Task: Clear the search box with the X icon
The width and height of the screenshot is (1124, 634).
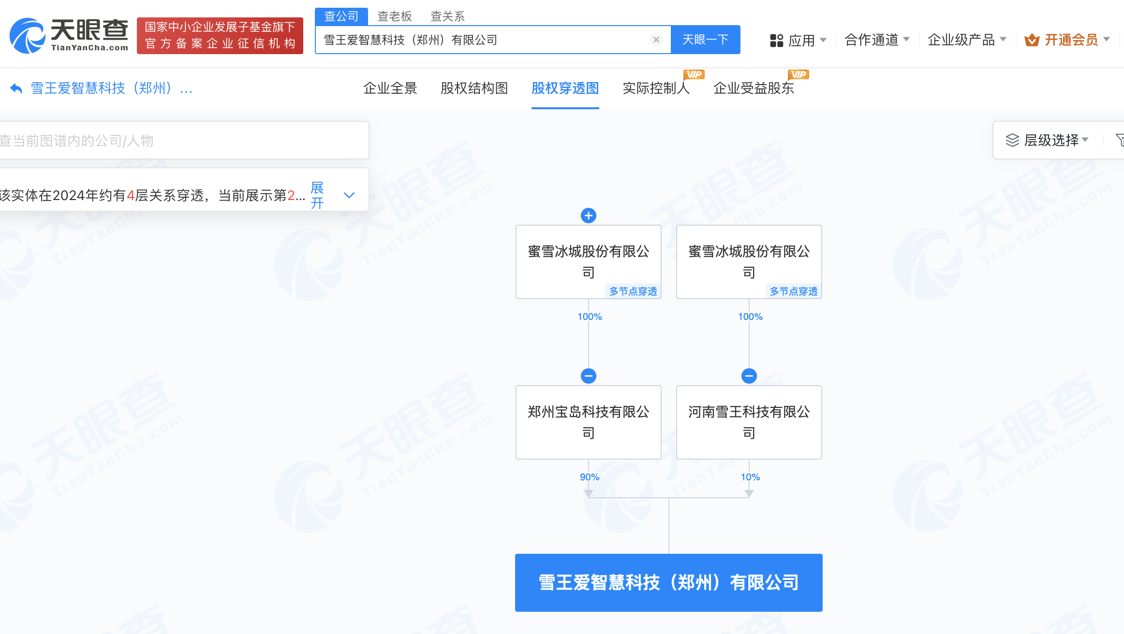Action: pos(656,40)
